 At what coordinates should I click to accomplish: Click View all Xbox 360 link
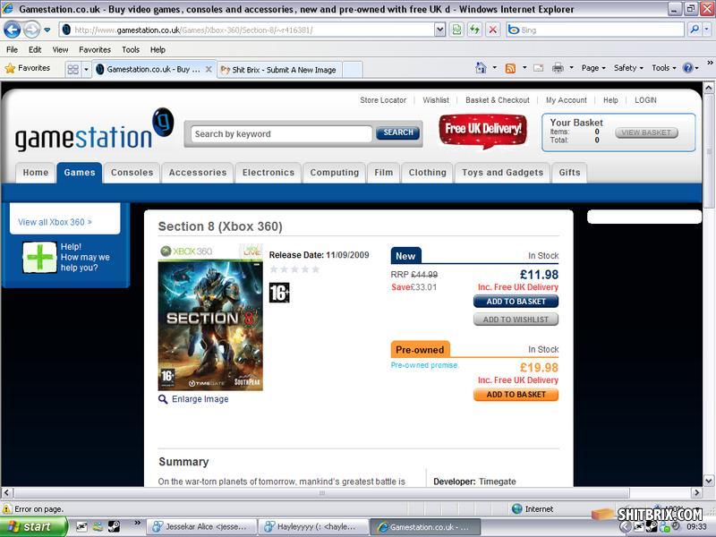(55, 222)
